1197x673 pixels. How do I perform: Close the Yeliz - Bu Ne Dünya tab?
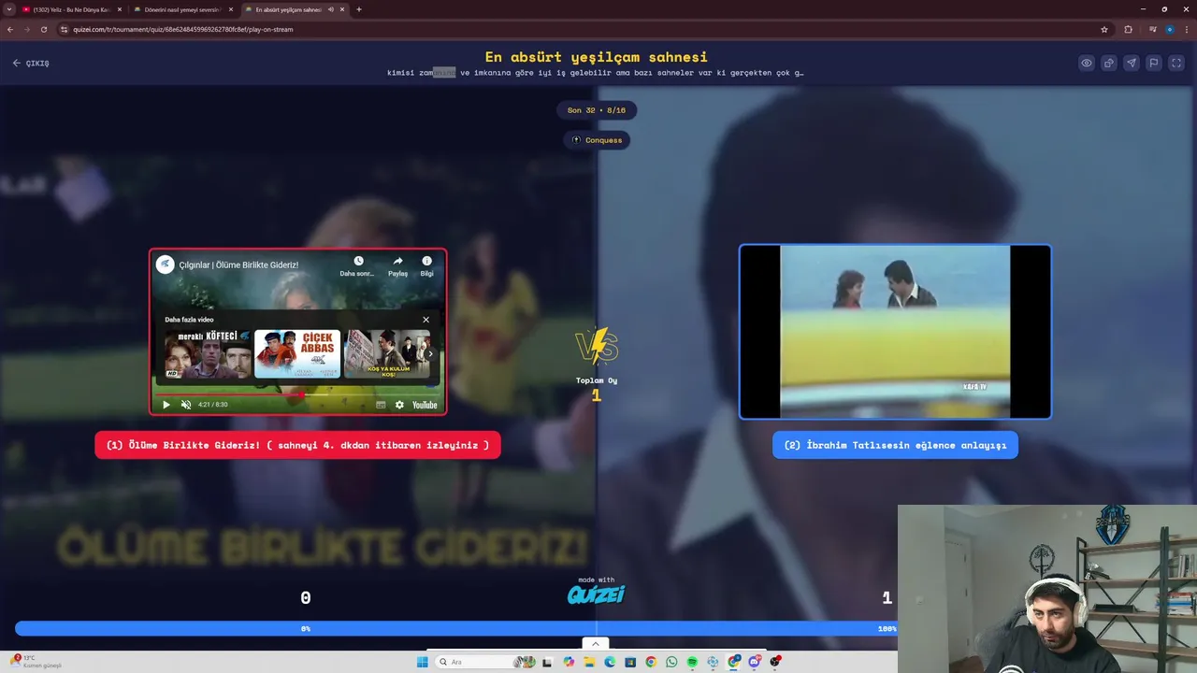(x=119, y=9)
